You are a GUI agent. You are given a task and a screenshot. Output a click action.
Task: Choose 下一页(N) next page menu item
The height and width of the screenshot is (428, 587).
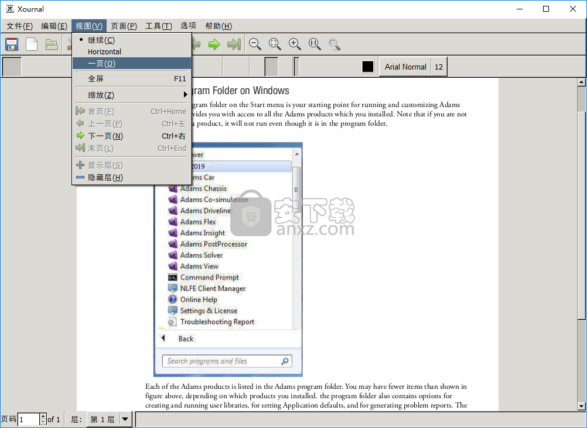coord(132,136)
